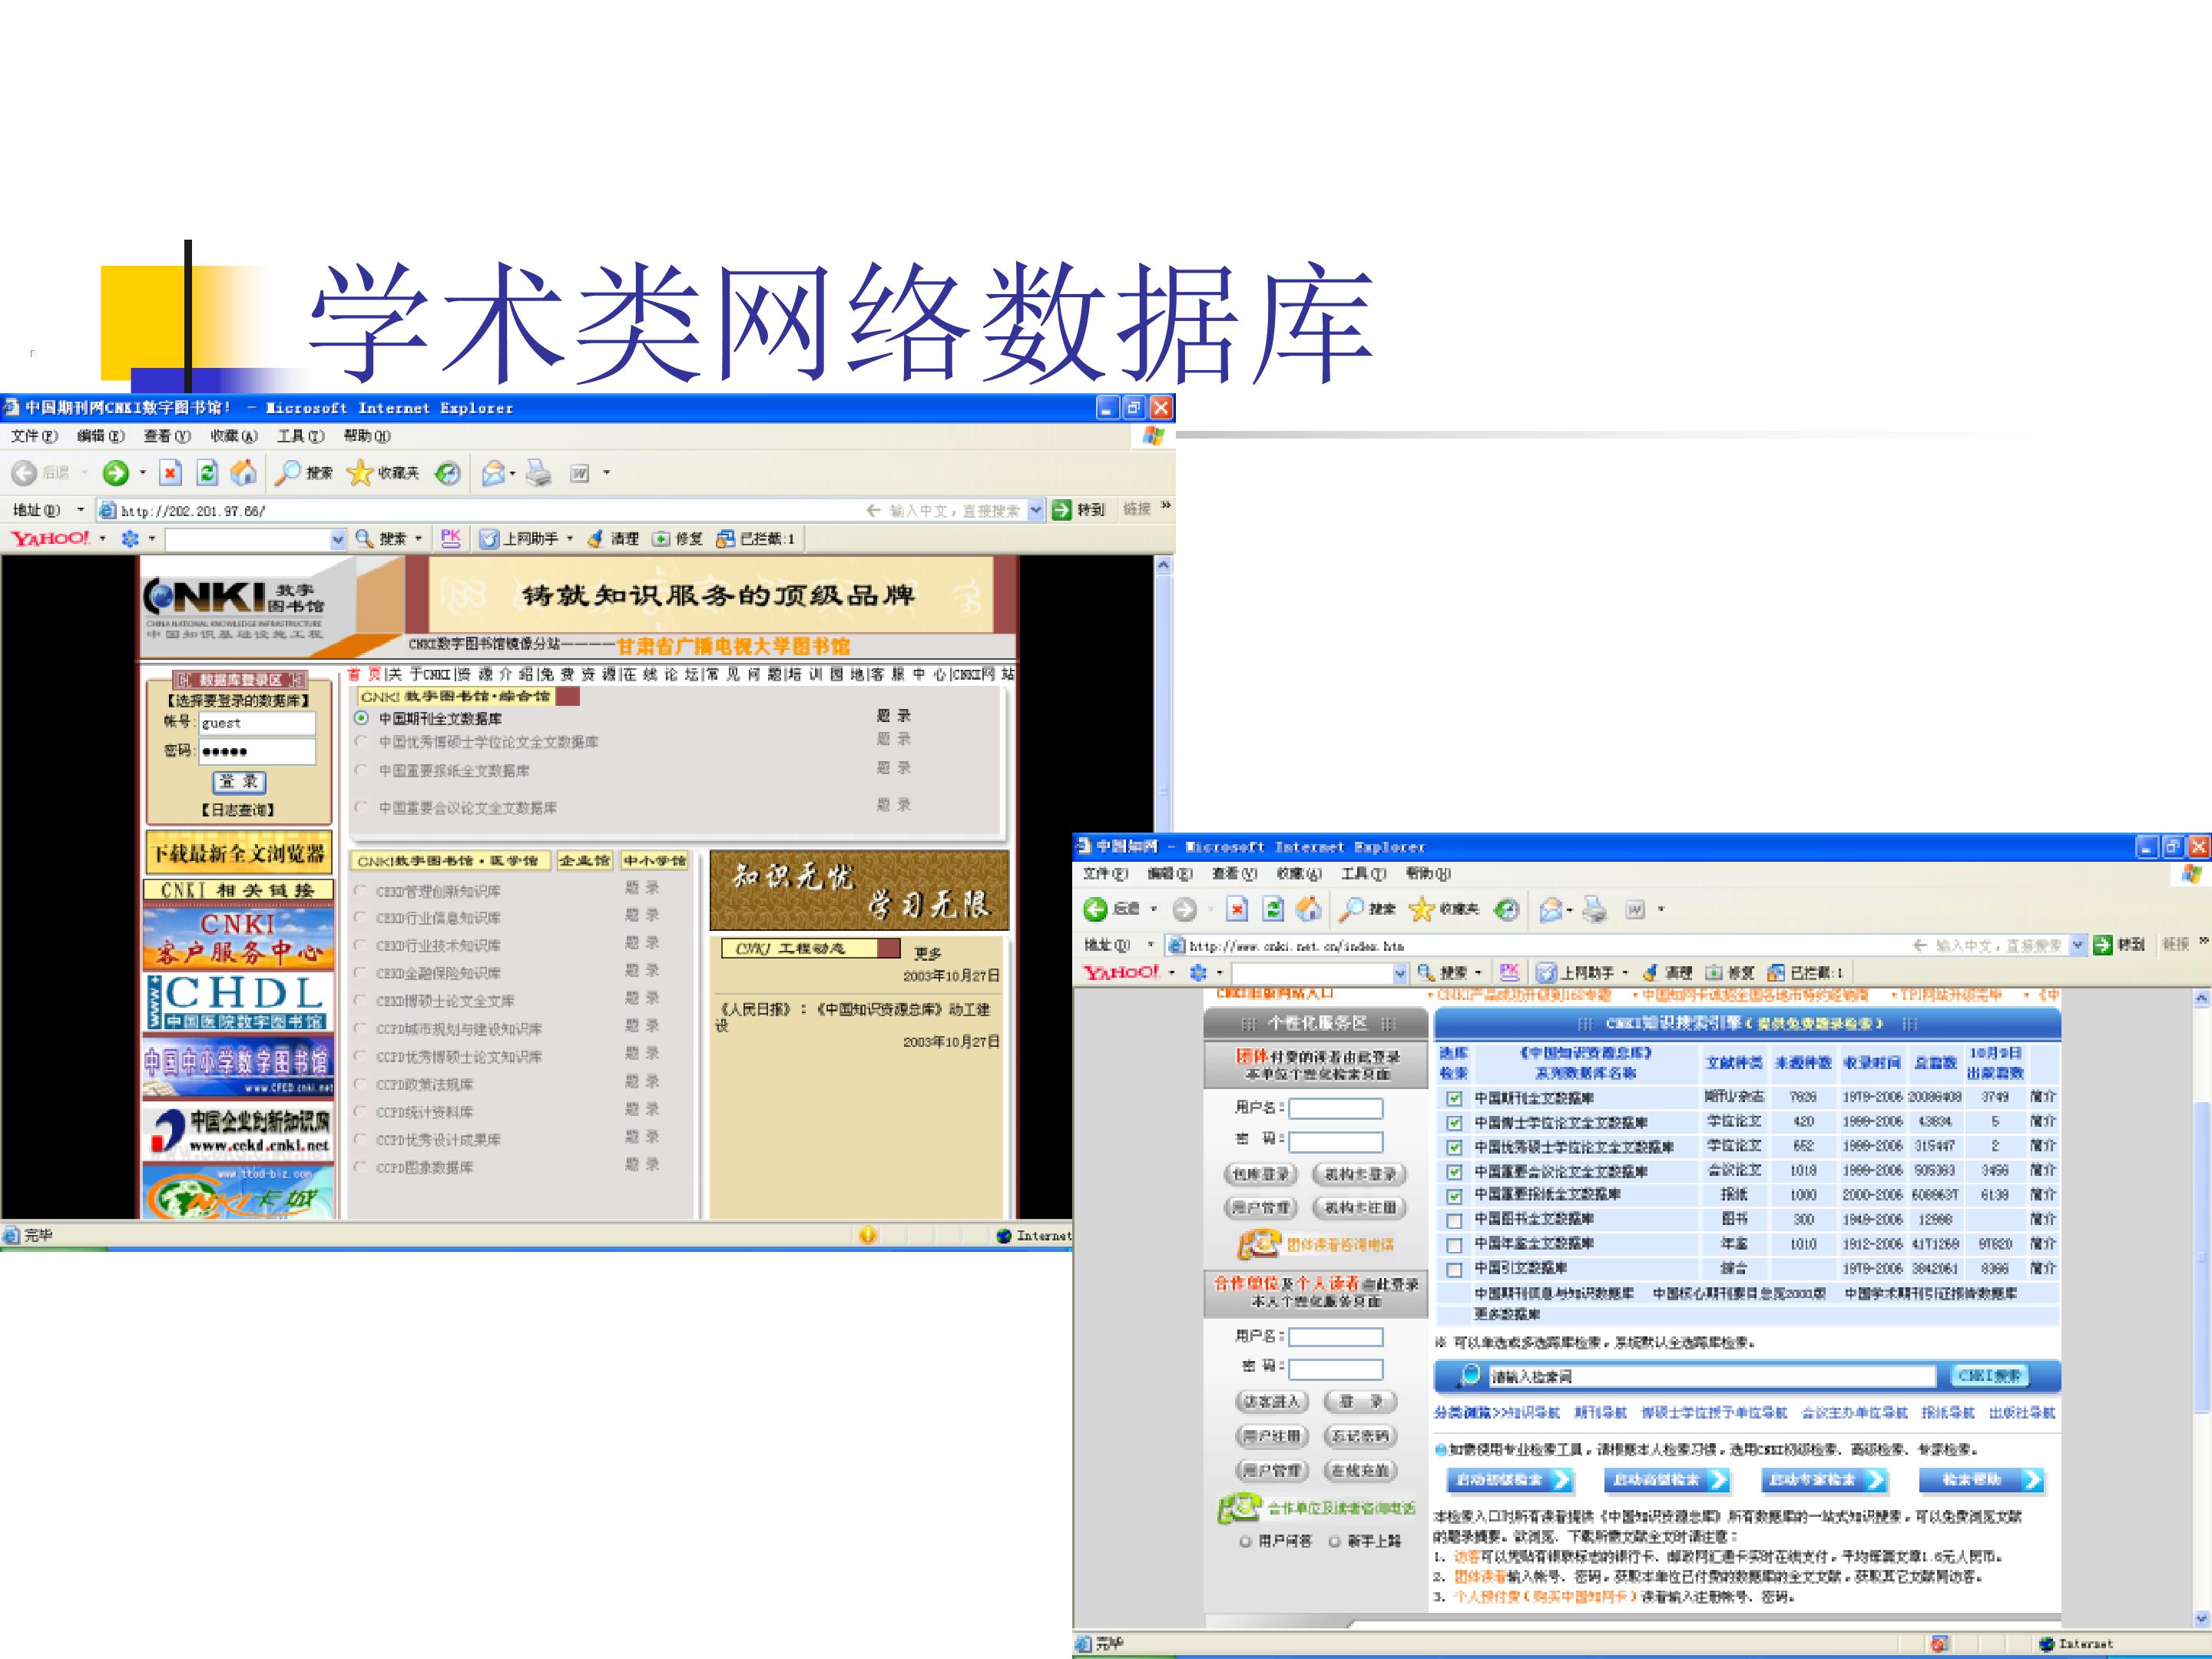Click the Refresh icon in the CNKI数字图书馆 window
The image size is (2212, 1659).
click(x=207, y=473)
